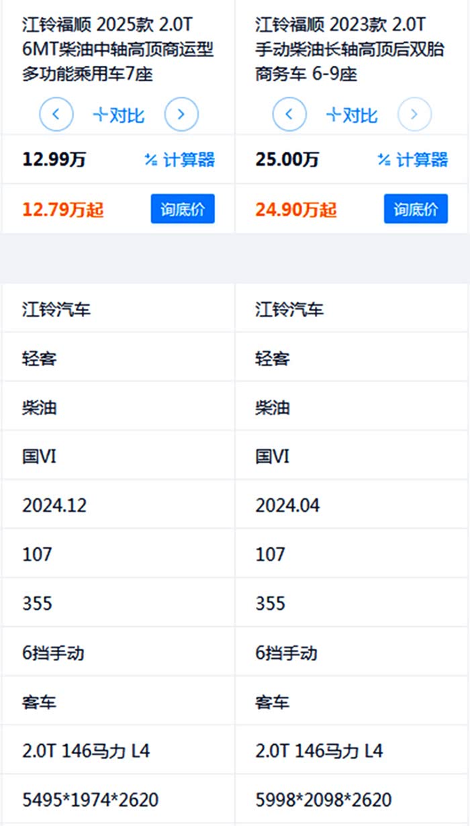Click right arrow under 2023款 model
Viewport: 470px width, 826px height.
pyautogui.click(x=414, y=114)
